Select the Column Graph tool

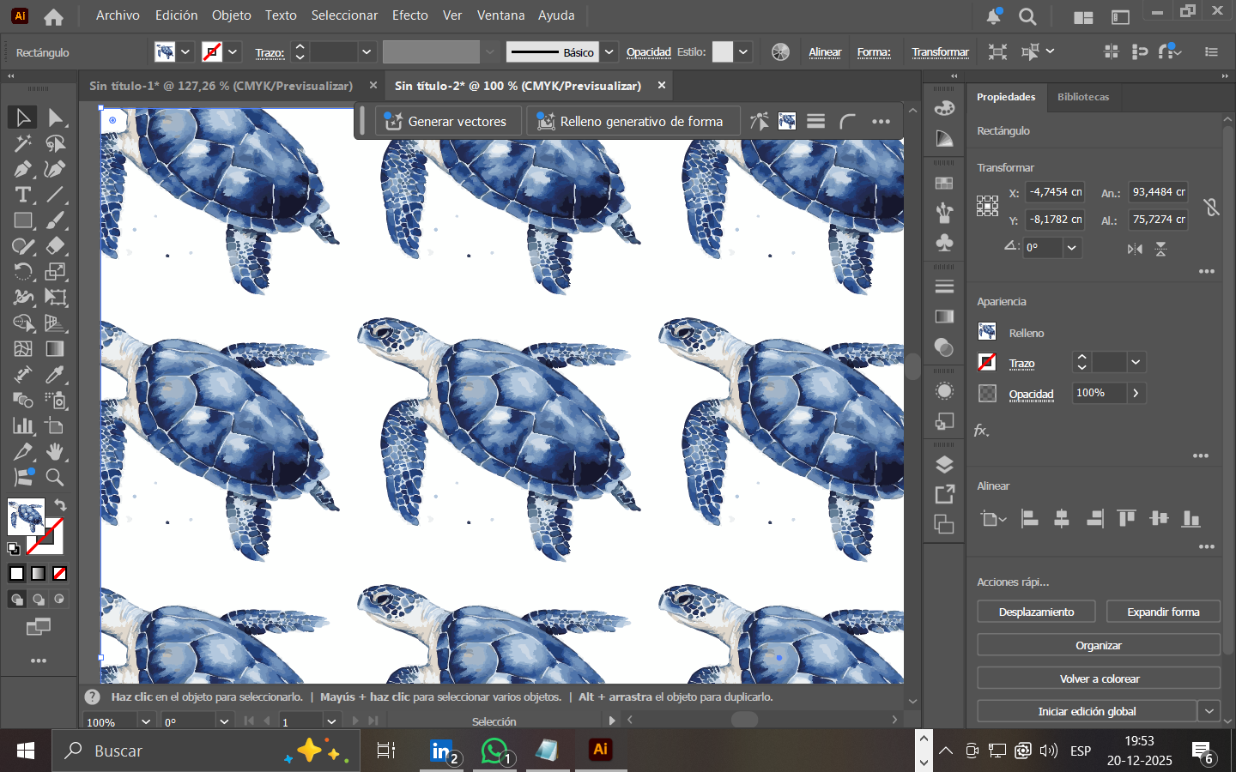(x=23, y=426)
